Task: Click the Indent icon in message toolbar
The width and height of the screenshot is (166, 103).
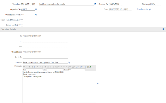Action: pyautogui.click(x=53, y=67)
